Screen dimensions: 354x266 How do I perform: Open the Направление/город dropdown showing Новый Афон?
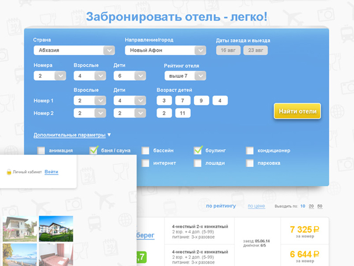click(x=165, y=50)
